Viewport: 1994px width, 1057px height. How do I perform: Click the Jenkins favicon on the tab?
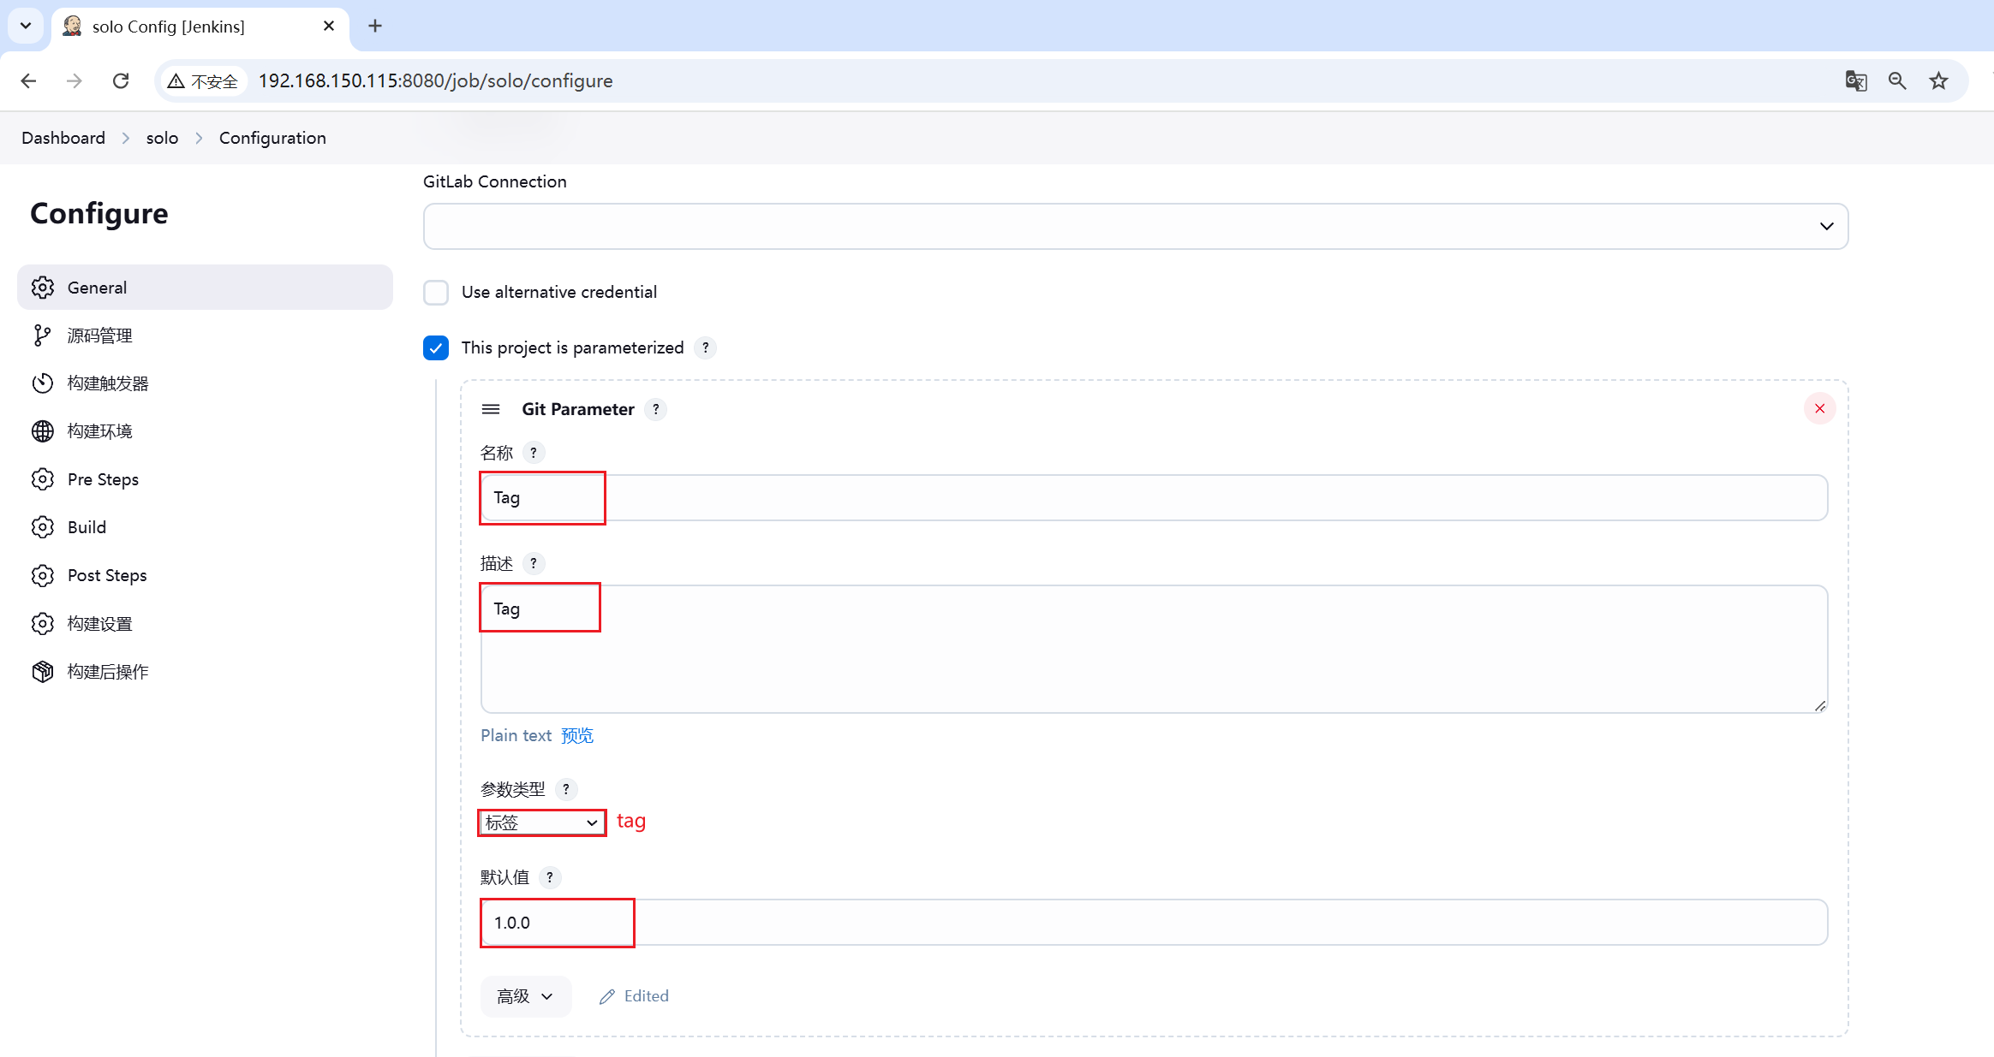point(73,26)
